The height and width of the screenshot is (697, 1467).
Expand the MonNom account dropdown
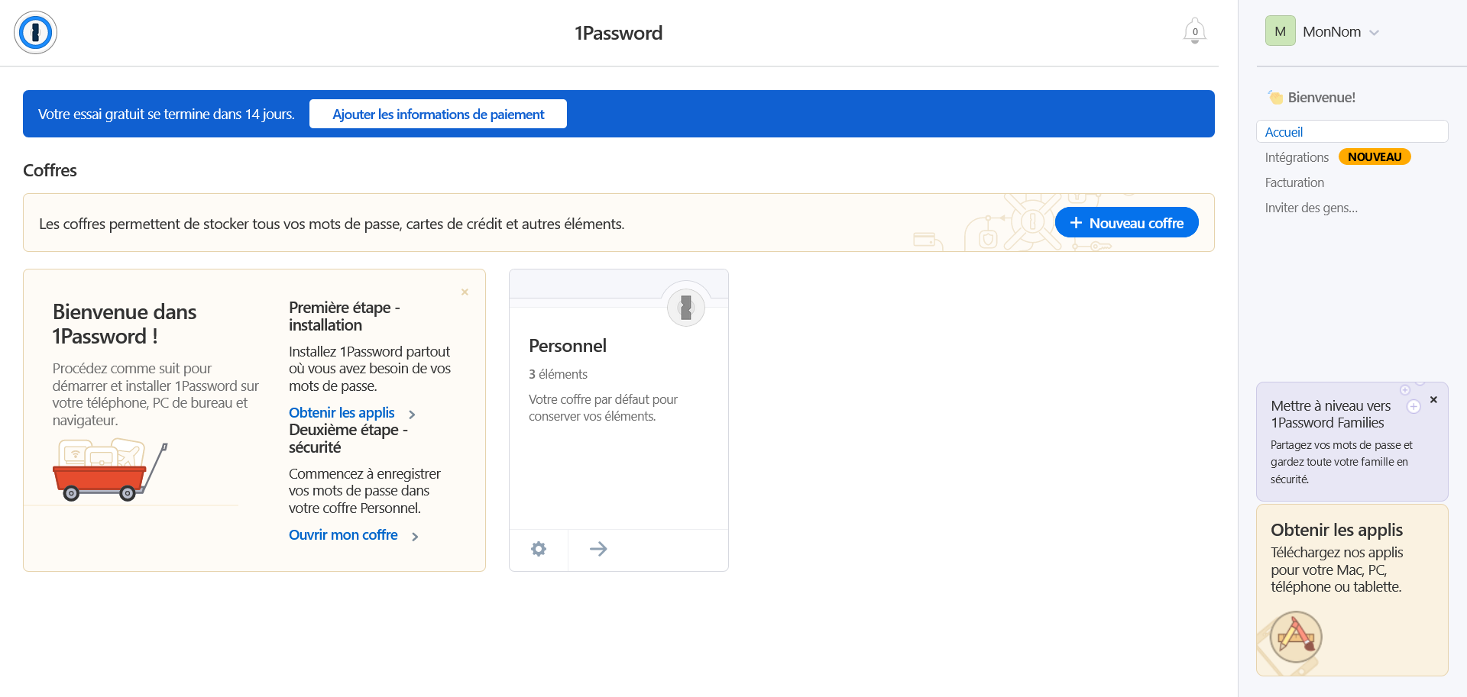(1374, 33)
